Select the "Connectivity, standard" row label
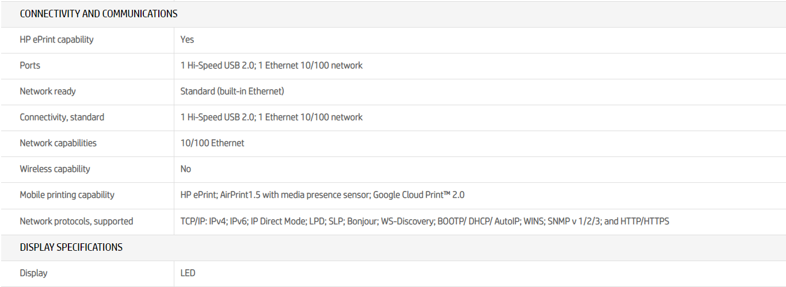786x287 pixels. pos(62,117)
